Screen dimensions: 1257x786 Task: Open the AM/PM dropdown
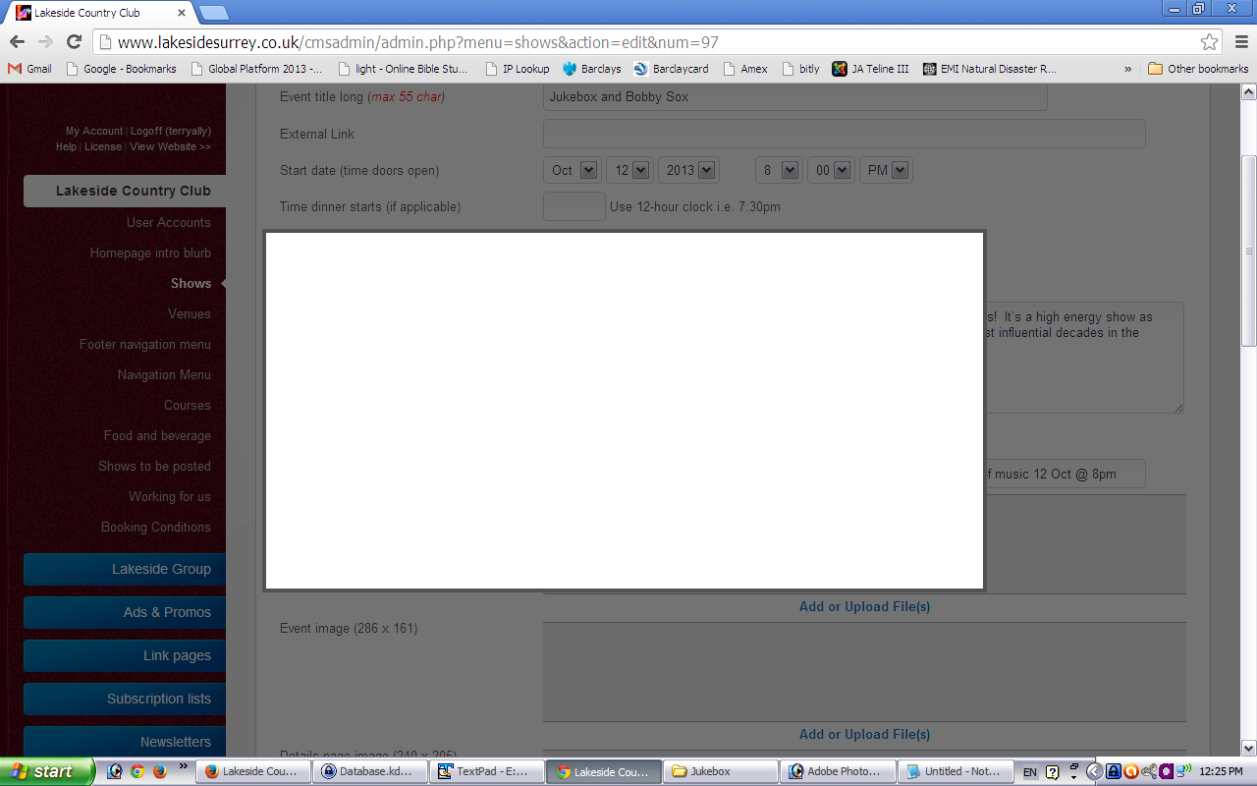pyautogui.click(x=886, y=170)
